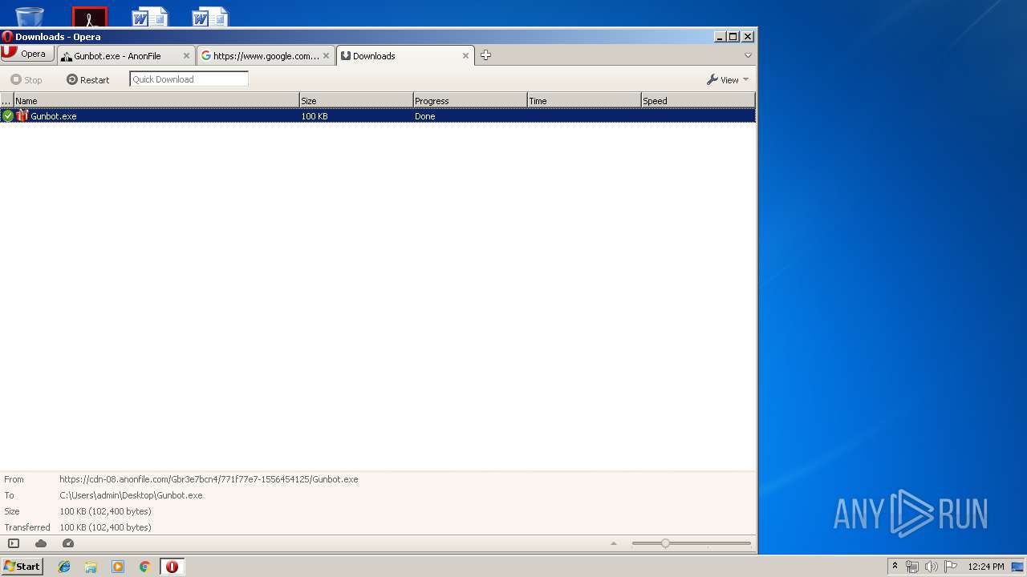The width and height of the screenshot is (1027, 577).
Task: Sort downloads by Progress column
Action: pyautogui.click(x=470, y=100)
